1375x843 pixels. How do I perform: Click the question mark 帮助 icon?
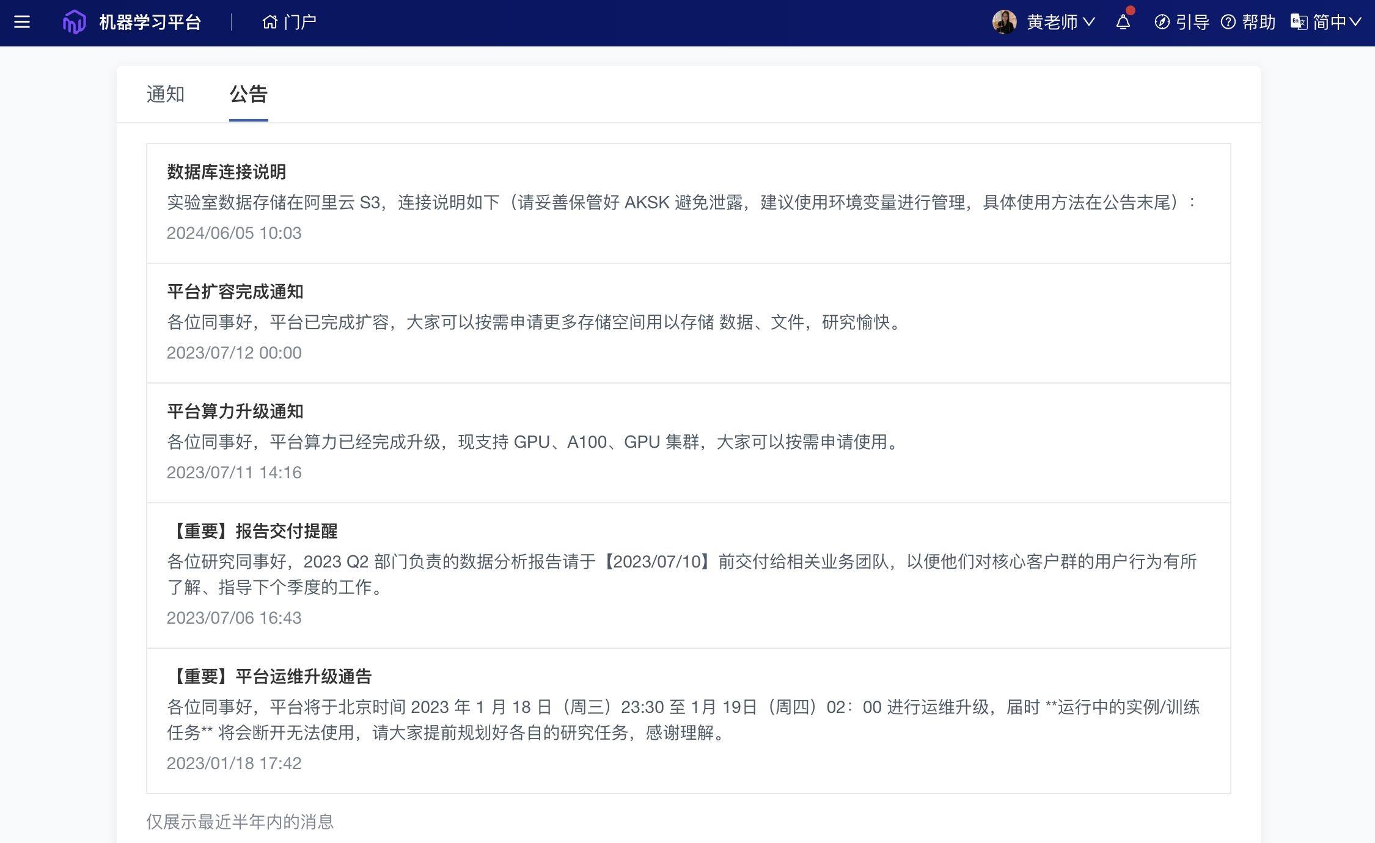click(1228, 23)
